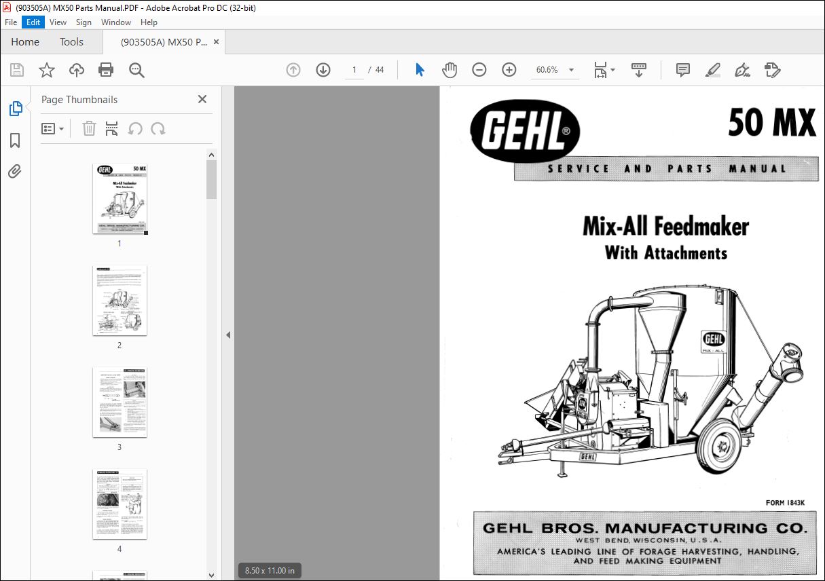Add a comment sticky note

(x=683, y=70)
